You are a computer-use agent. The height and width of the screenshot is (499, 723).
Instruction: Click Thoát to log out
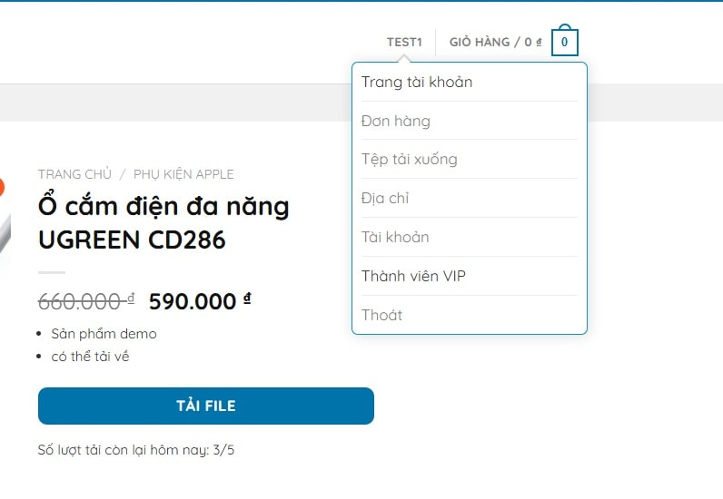[381, 315]
